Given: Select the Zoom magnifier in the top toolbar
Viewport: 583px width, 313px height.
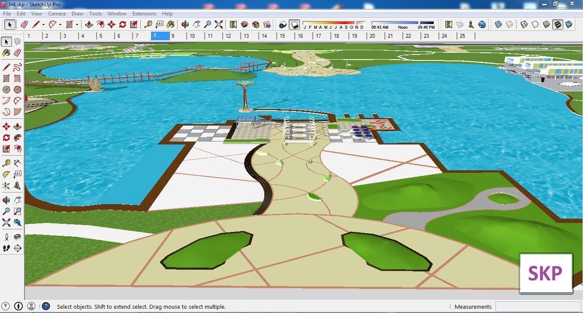Looking at the screenshot, I should click(x=208, y=24).
